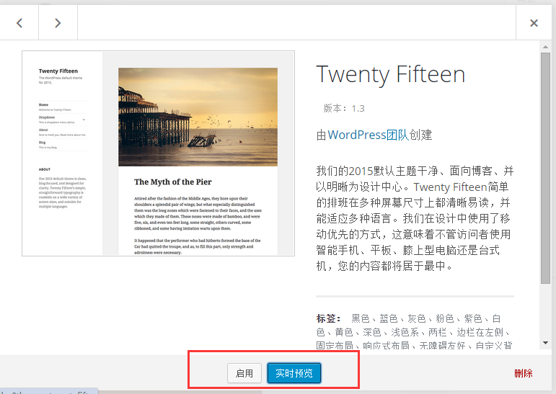This screenshot has width=556, height=394.
Task: Click 'The Myth of the Pier' heading in preview
Action: [172, 182]
